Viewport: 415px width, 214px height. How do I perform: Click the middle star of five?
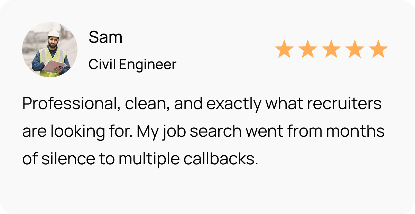click(x=331, y=49)
